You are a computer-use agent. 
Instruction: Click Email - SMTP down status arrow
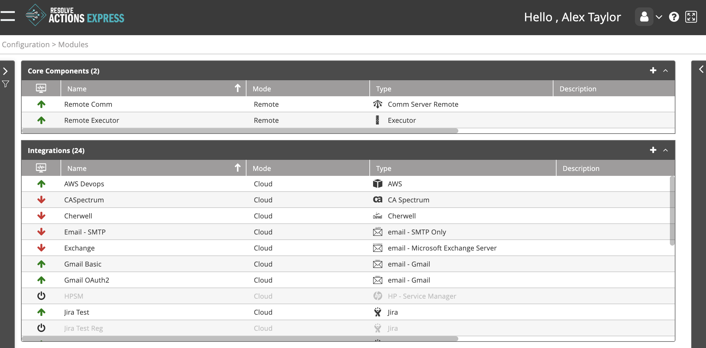[41, 232]
